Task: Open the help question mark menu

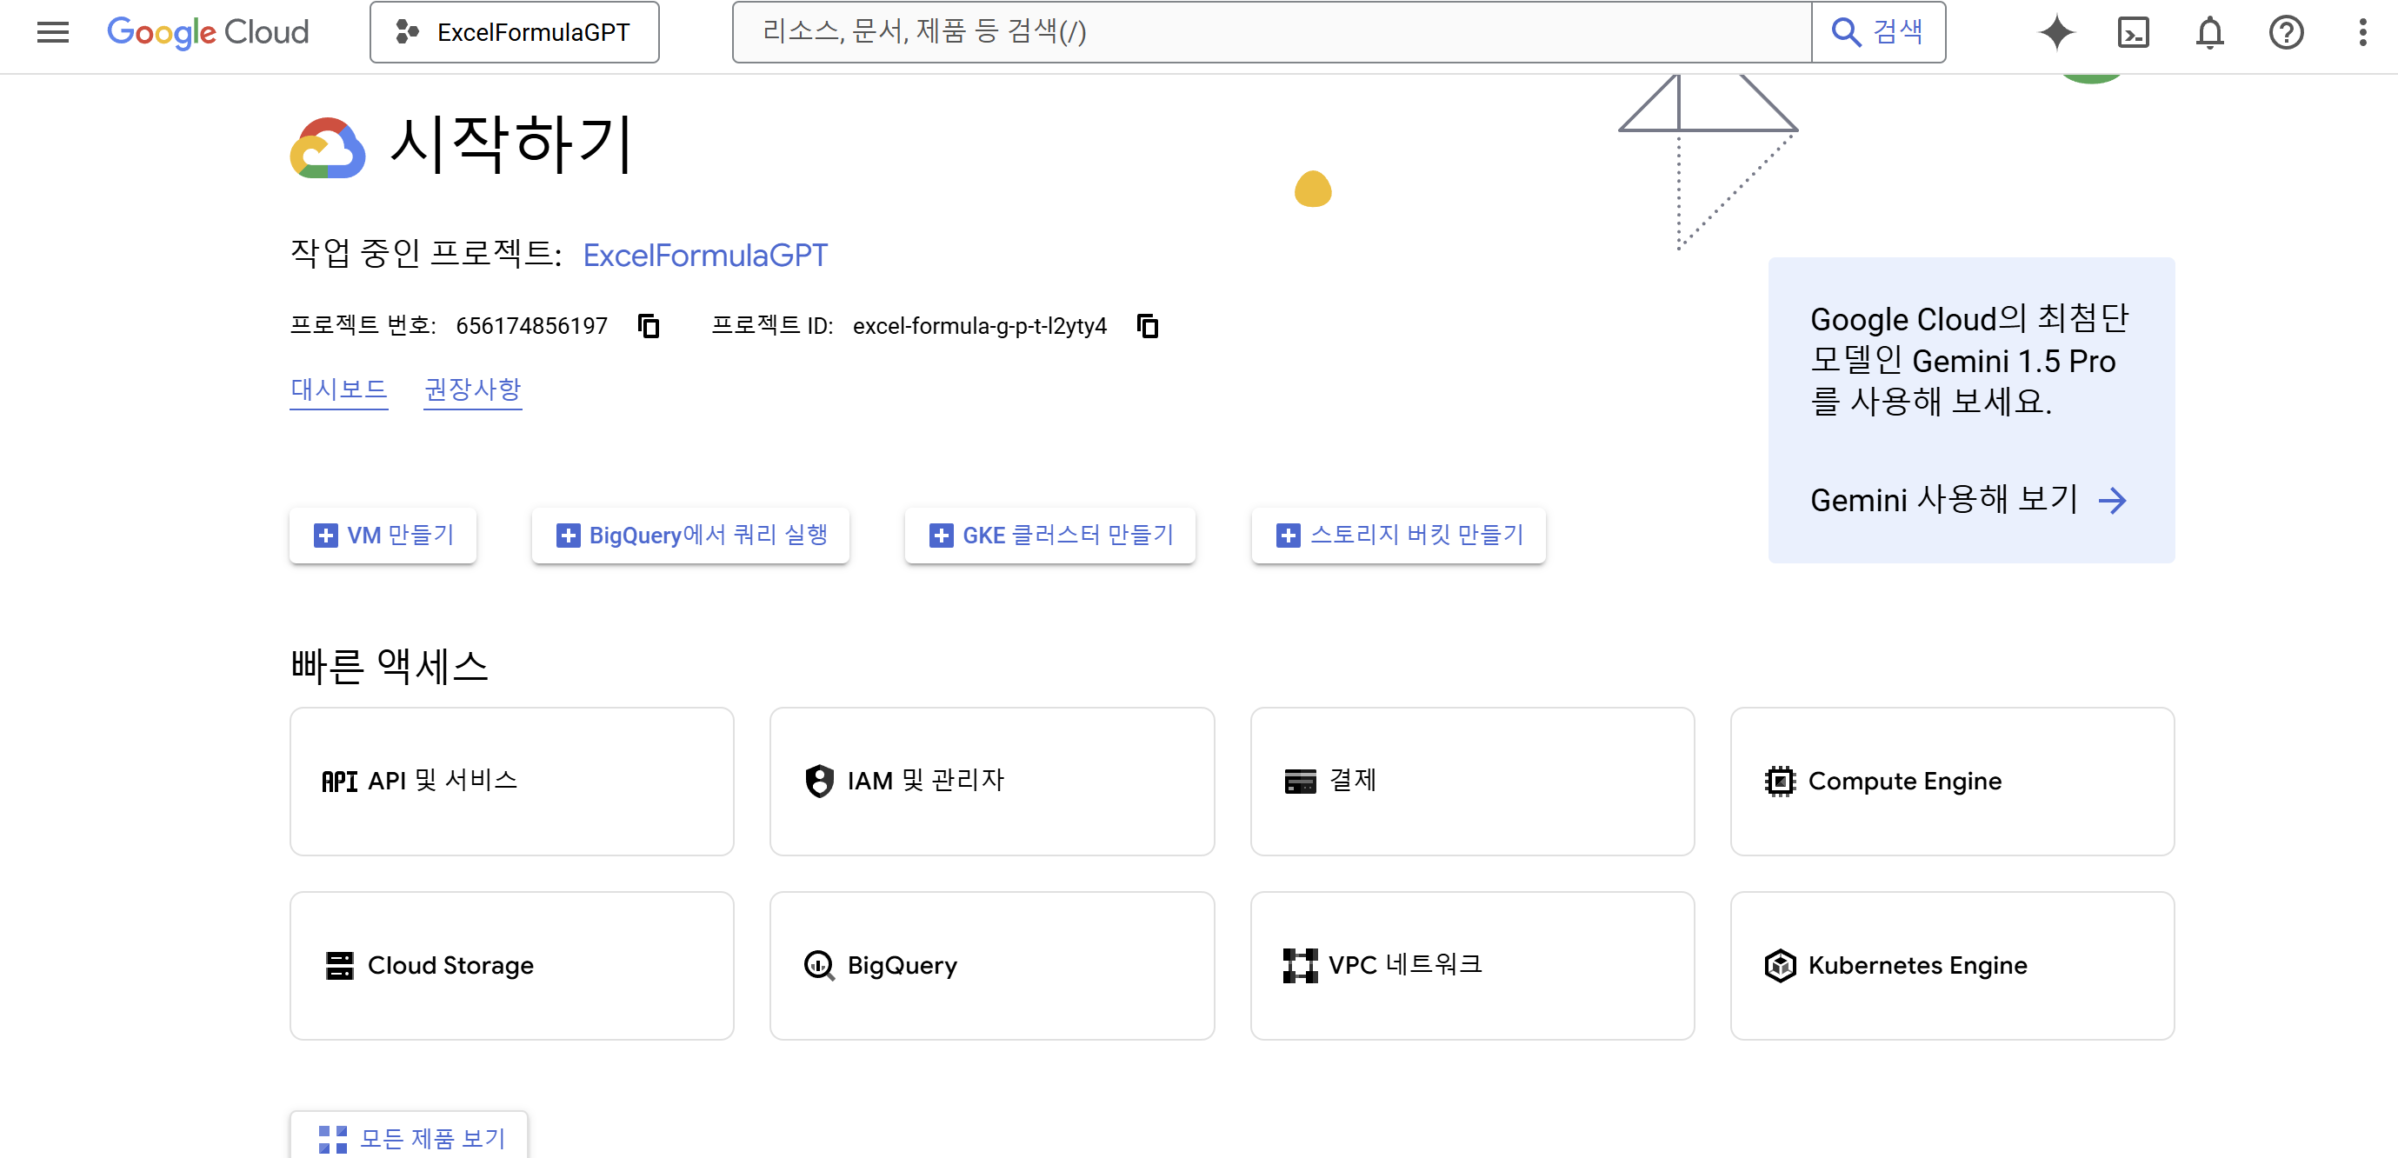Action: click(x=2285, y=31)
